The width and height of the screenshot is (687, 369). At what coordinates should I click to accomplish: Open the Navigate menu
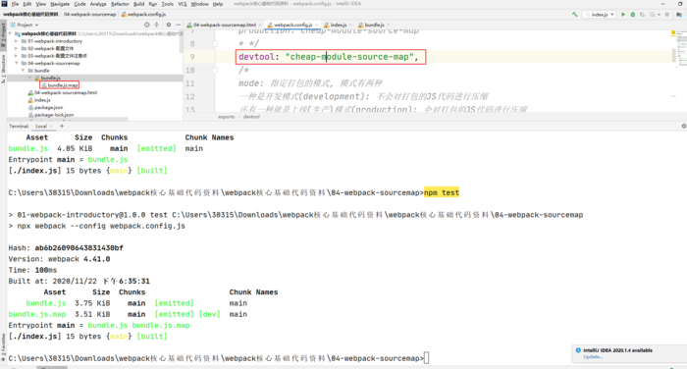point(60,4)
